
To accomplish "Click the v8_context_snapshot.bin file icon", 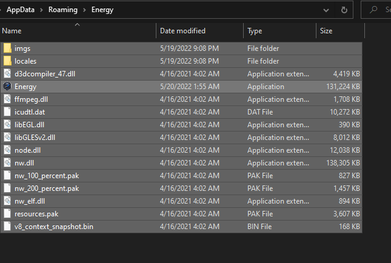I will [x=7, y=227].
